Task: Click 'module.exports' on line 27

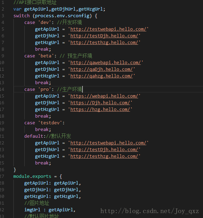Action: click(x=32, y=176)
